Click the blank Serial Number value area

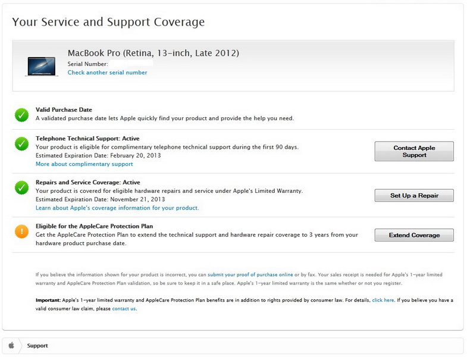tap(131, 63)
